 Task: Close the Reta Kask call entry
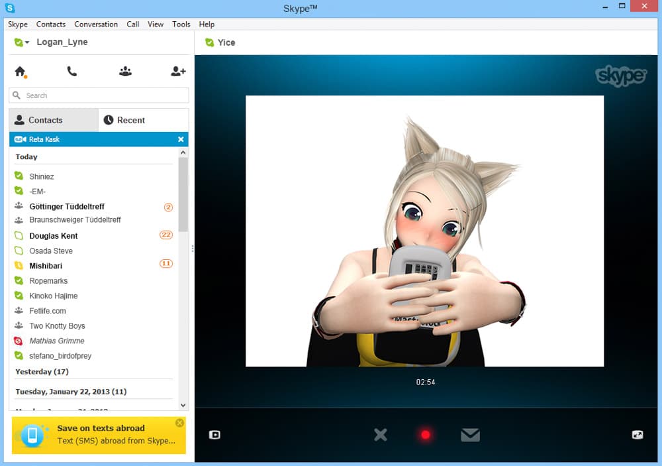pyautogui.click(x=181, y=139)
